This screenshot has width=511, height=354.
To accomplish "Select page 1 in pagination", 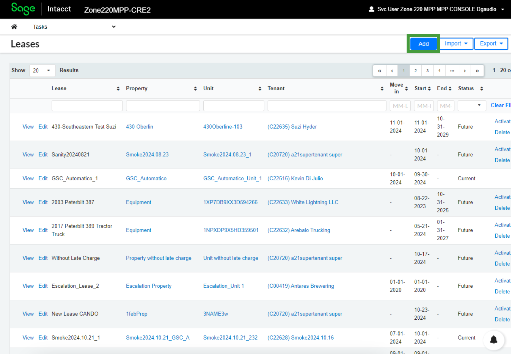I will pyautogui.click(x=404, y=71).
